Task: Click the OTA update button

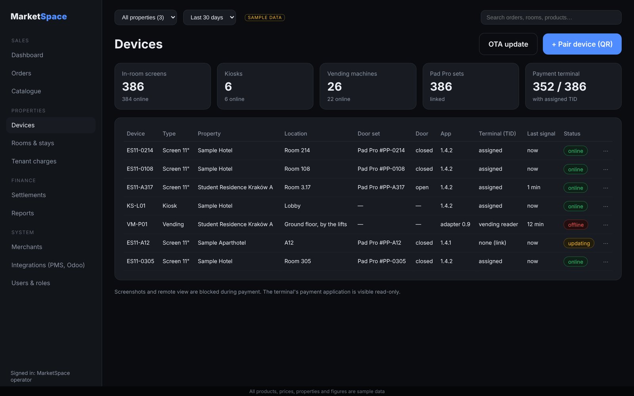Action: coord(508,44)
